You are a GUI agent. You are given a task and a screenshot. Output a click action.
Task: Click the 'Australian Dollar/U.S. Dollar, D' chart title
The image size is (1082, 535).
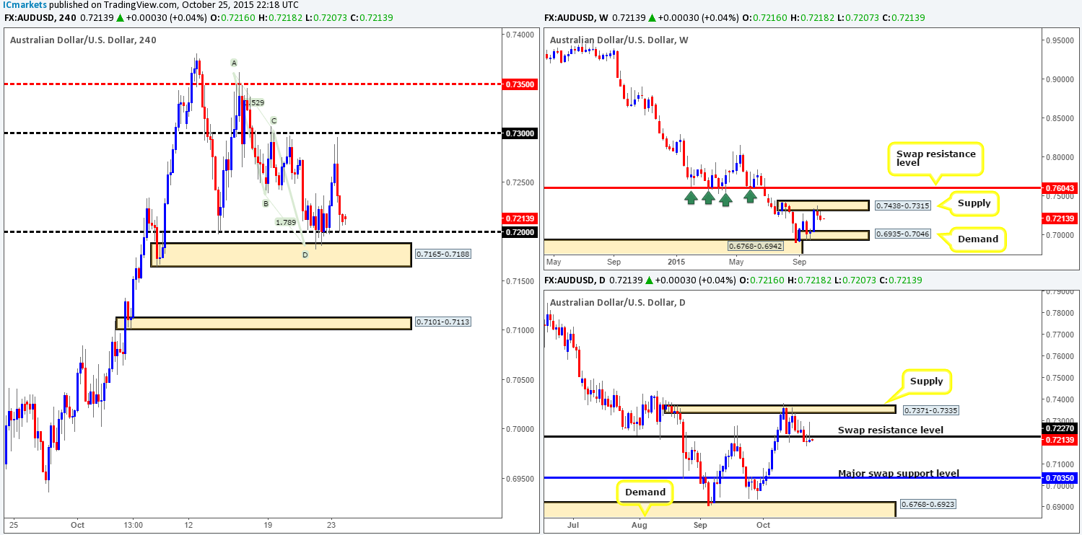click(618, 303)
